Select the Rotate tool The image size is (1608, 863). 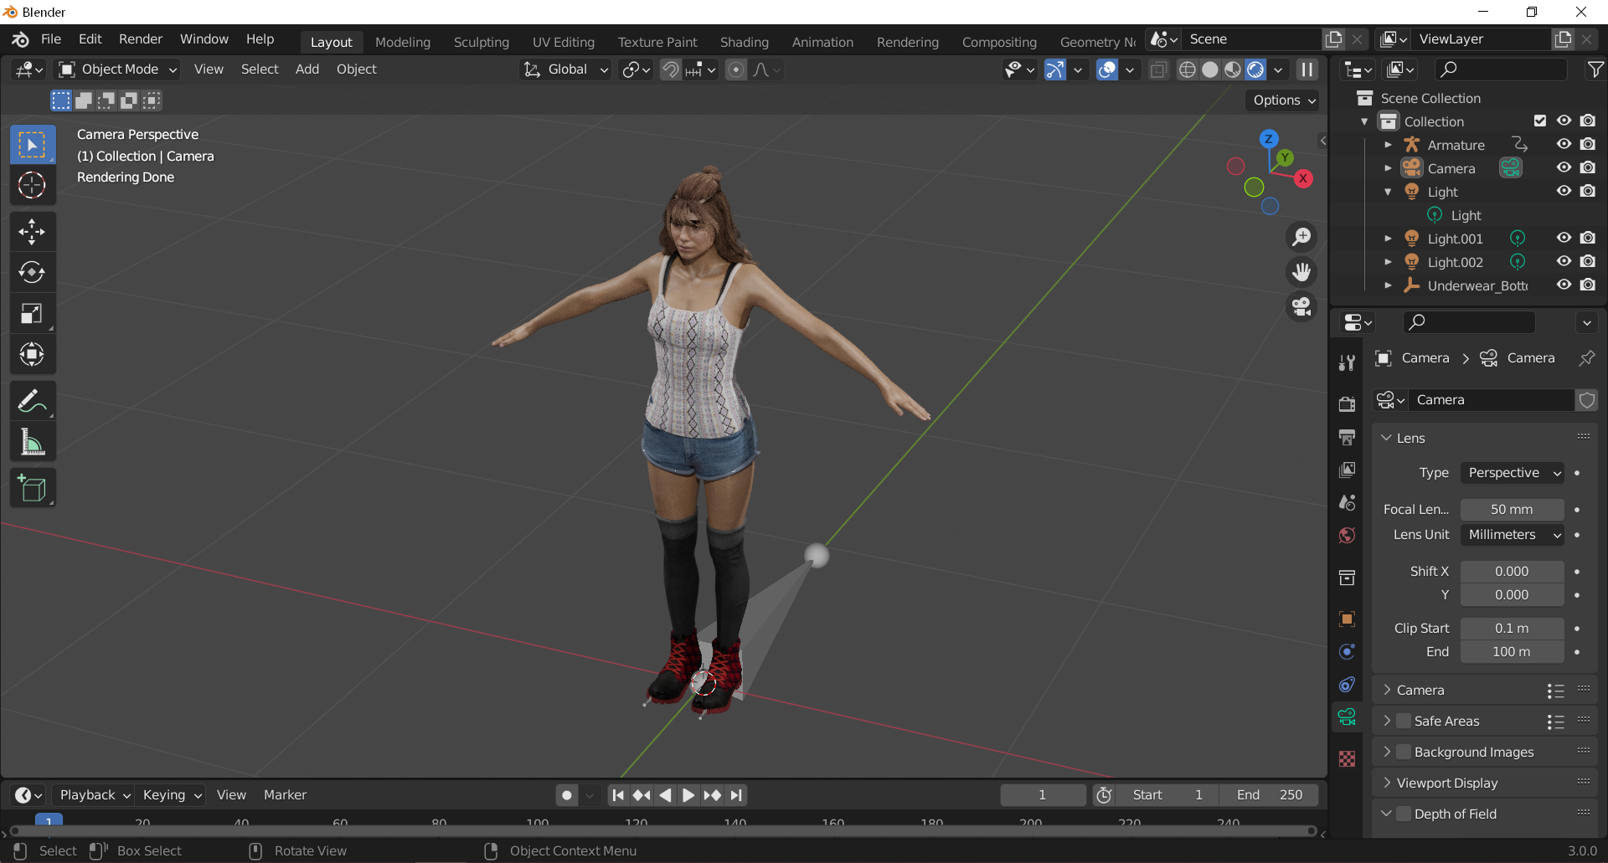coord(33,272)
